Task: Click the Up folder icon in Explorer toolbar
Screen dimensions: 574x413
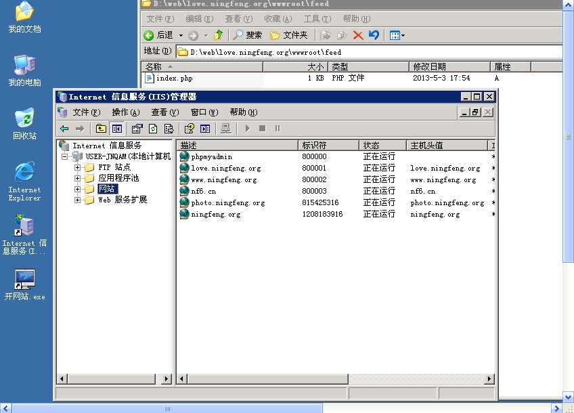Action: point(219,35)
